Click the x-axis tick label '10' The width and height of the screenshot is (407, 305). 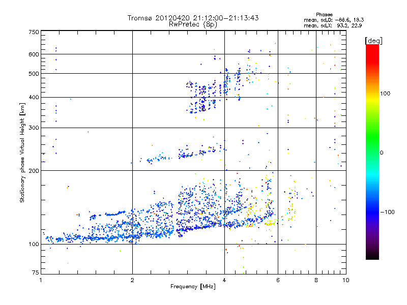coord(346,280)
